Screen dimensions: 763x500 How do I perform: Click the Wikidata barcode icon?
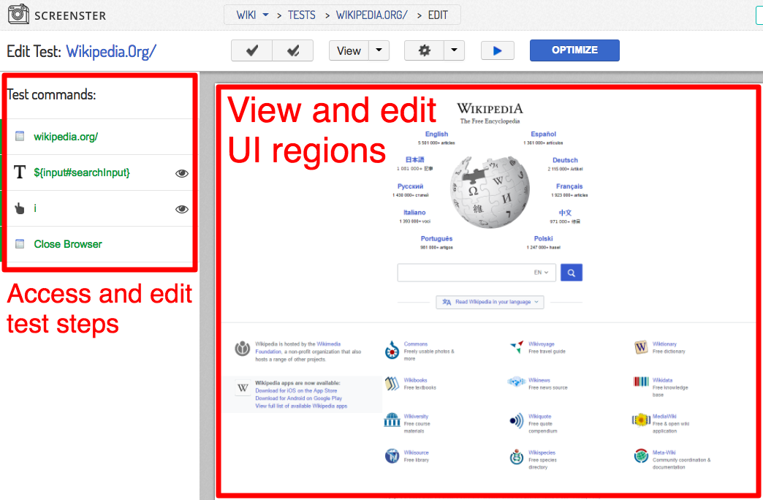(x=641, y=382)
